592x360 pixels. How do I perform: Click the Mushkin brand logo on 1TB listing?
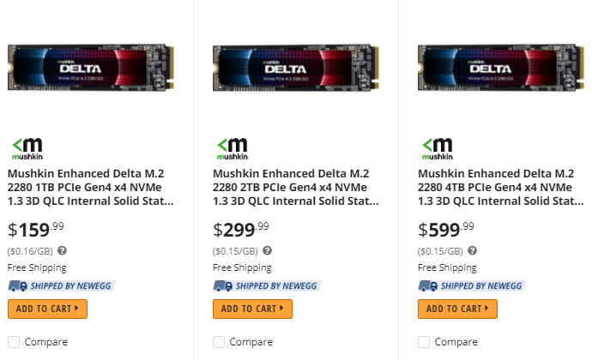[x=26, y=148]
